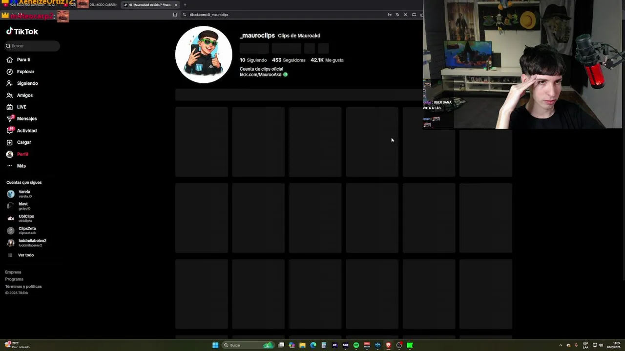Click the translate page icon in address bar

[397, 15]
